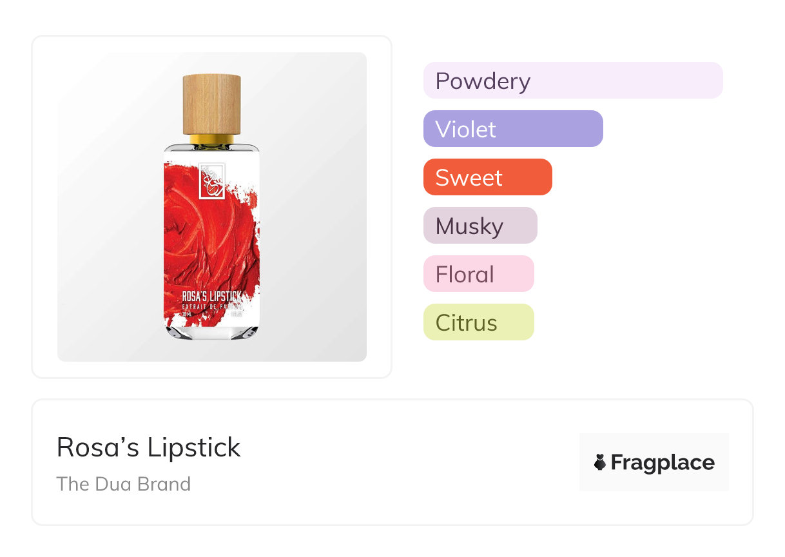This screenshot has width=785, height=557.
Task: Select the green Citrus accord bar
Action: [x=478, y=322]
